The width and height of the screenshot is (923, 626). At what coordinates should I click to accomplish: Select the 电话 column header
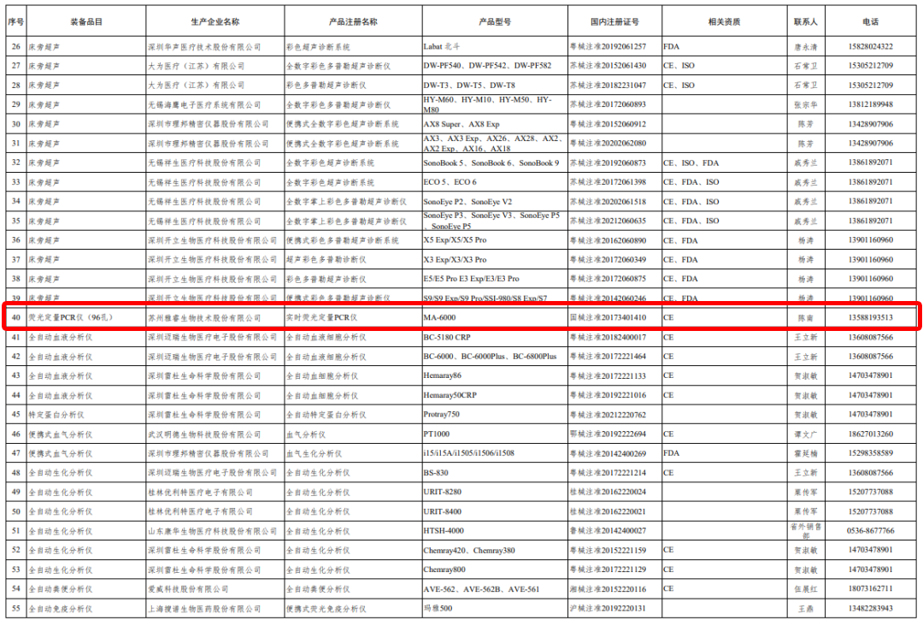click(870, 21)
